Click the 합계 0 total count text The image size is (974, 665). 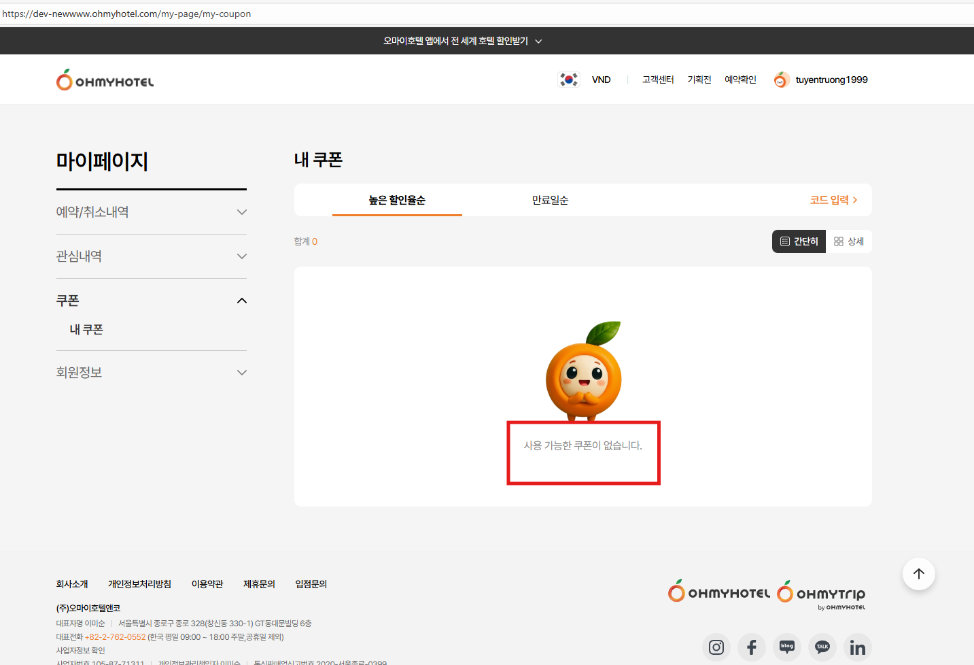(x=305, y=241)
